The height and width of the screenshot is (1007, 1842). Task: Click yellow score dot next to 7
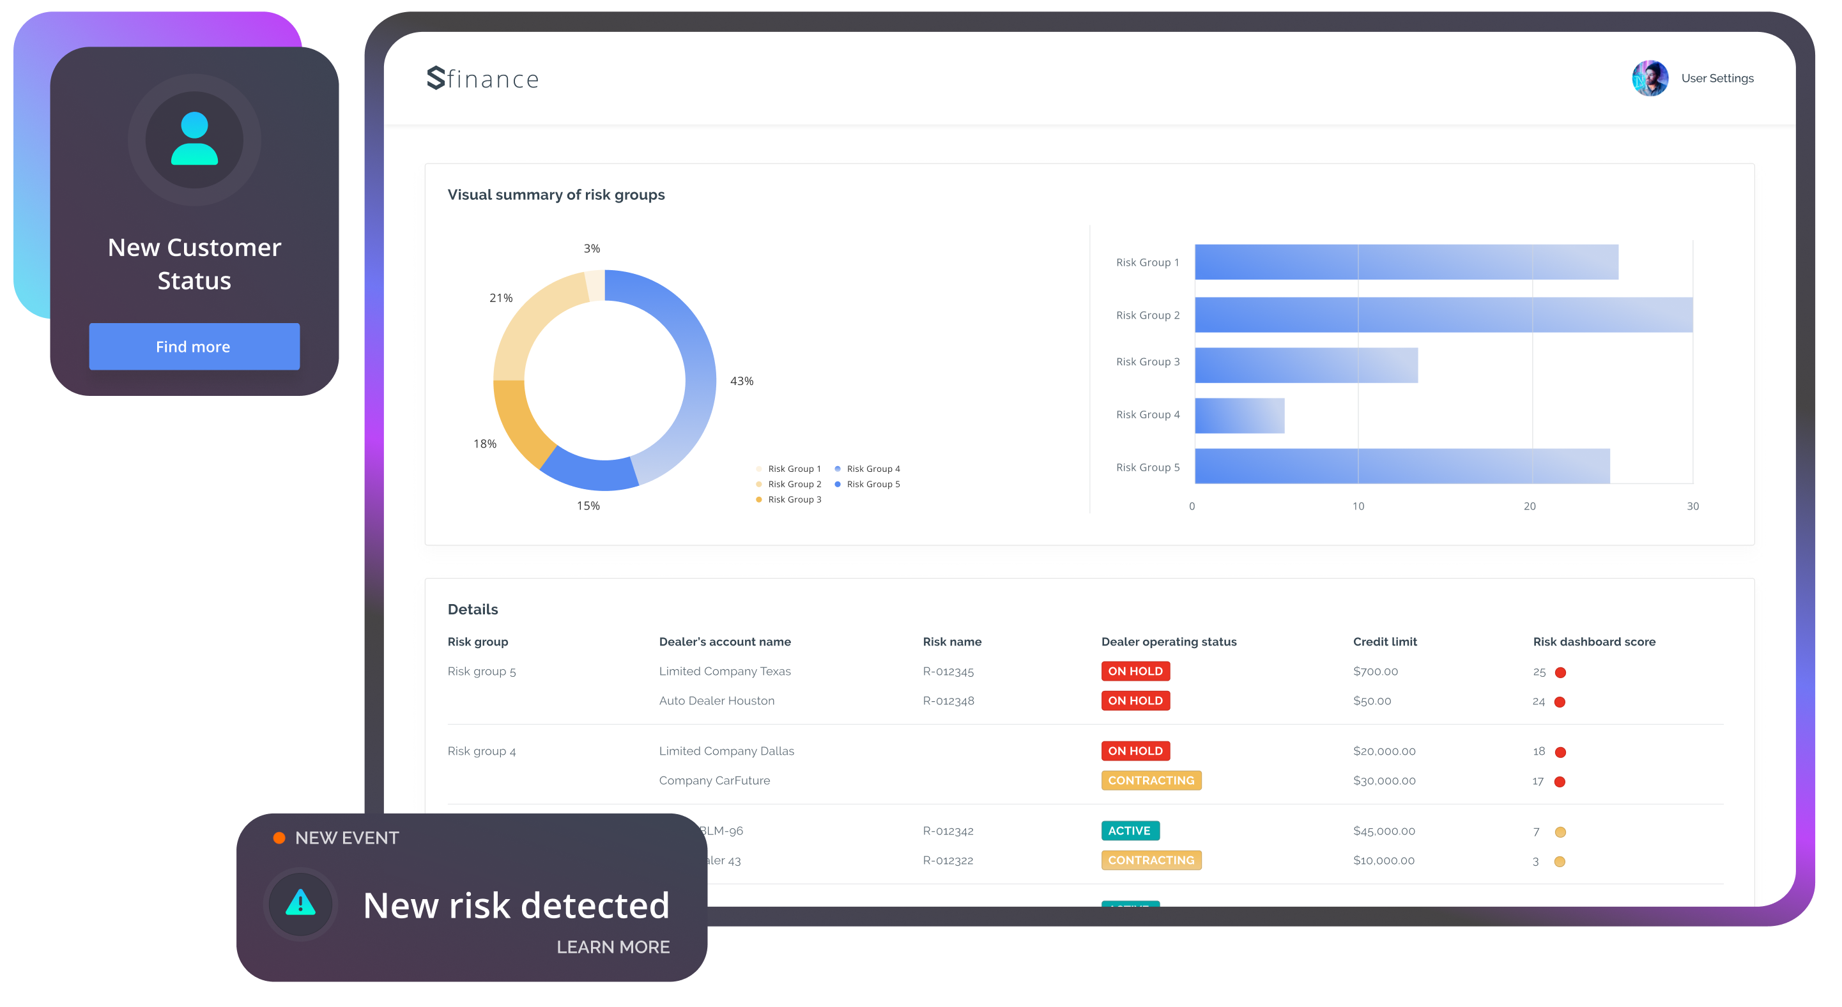(x=1560, y=832)
